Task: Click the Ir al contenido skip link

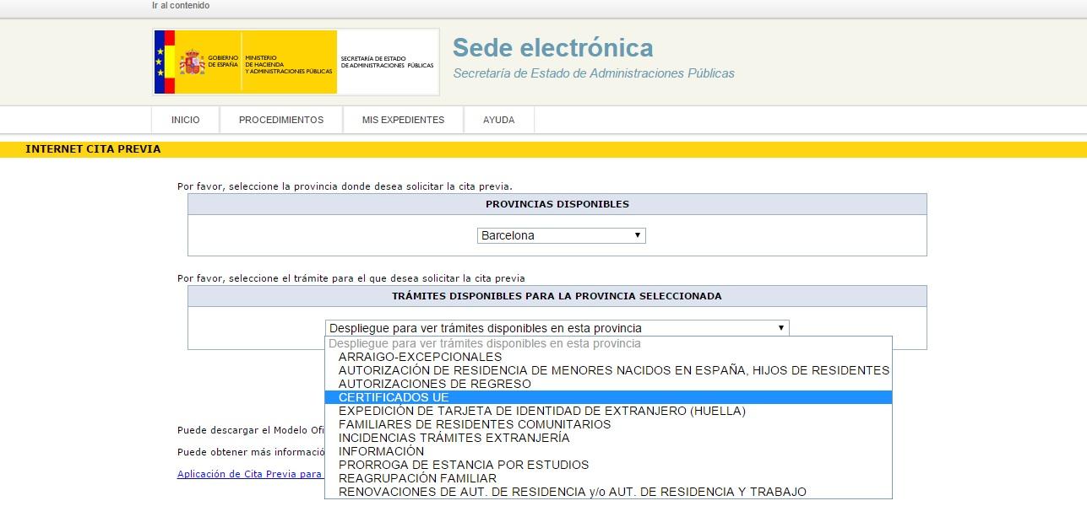Action: (181, 6)
